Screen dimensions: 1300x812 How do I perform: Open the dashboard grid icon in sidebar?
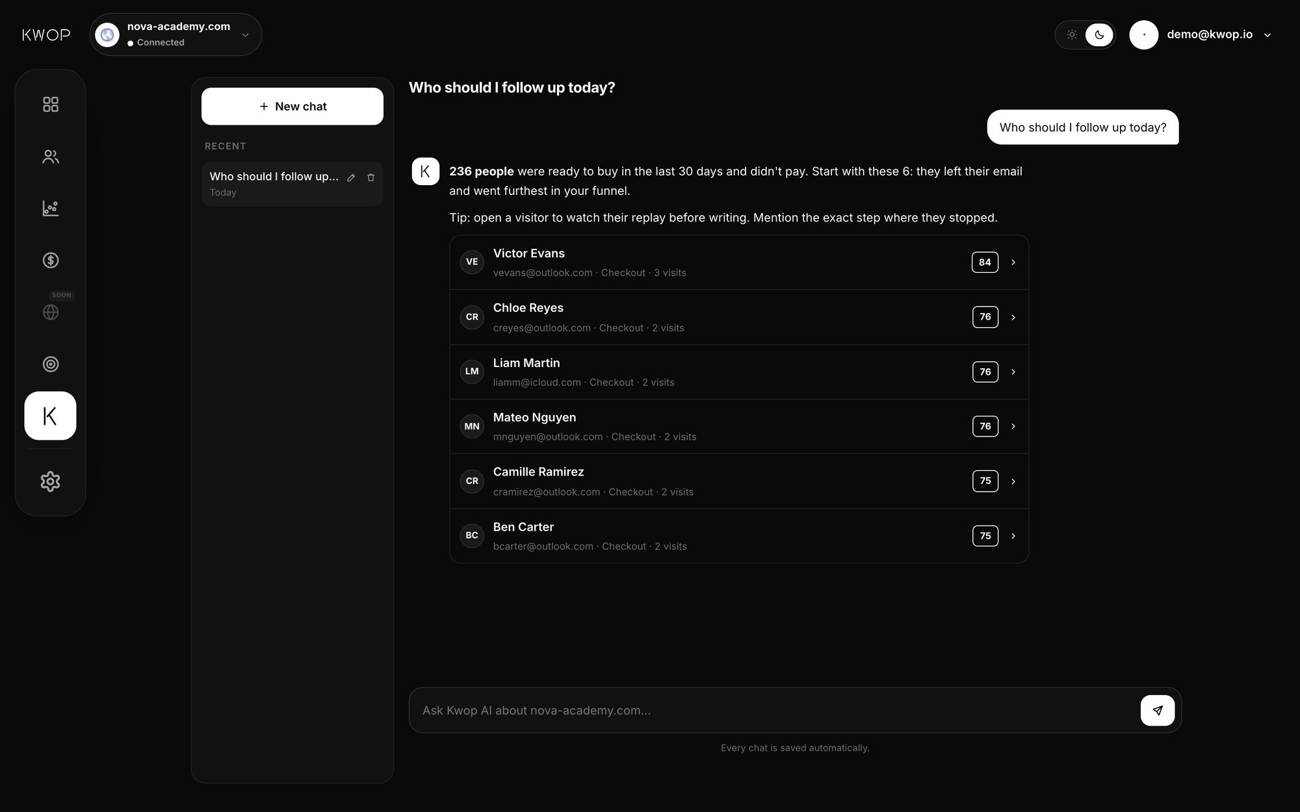coord(51,105)
